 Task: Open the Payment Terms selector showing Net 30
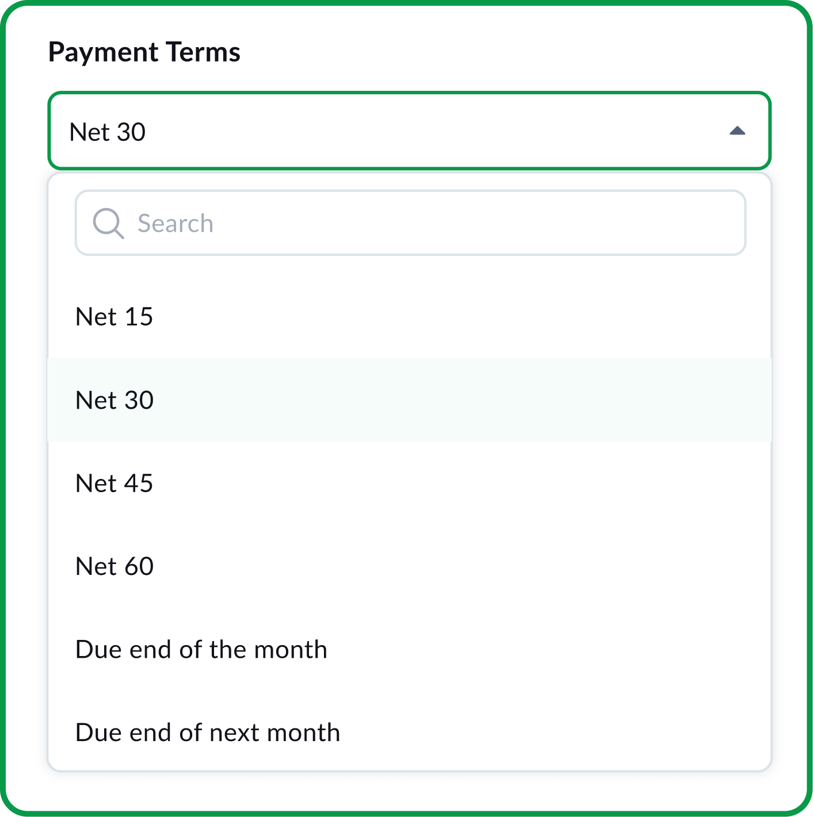pos(409,131)
